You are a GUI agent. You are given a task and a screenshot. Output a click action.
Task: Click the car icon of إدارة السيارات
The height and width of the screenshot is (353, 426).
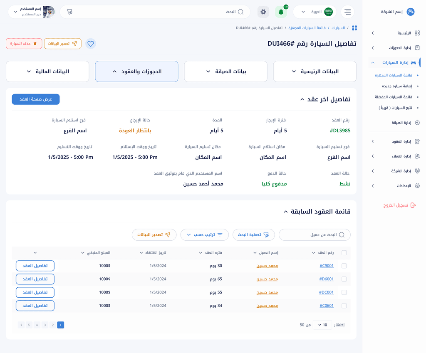click(413, 62)
